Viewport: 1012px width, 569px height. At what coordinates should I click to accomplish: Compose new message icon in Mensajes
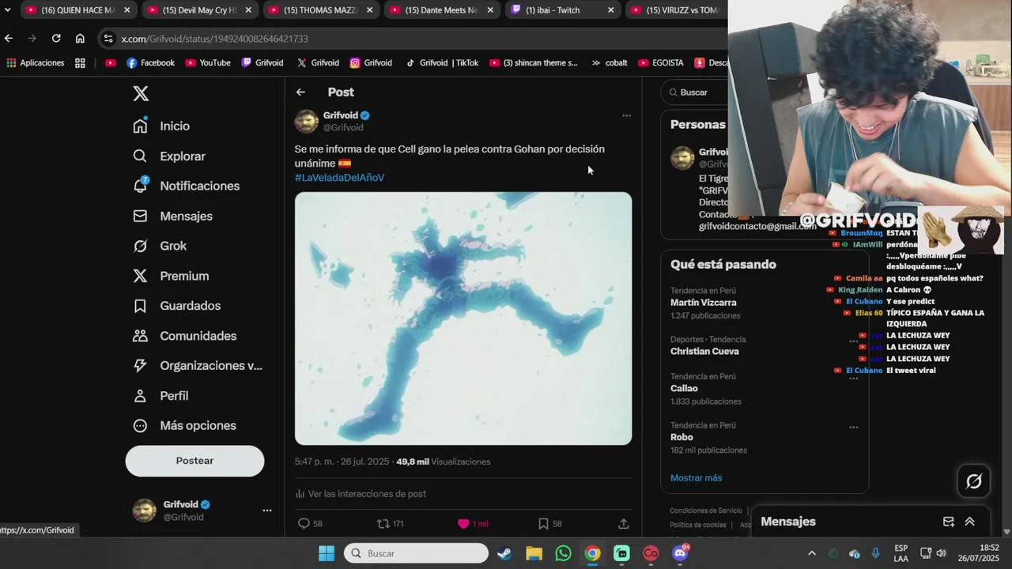click(949, 522)
